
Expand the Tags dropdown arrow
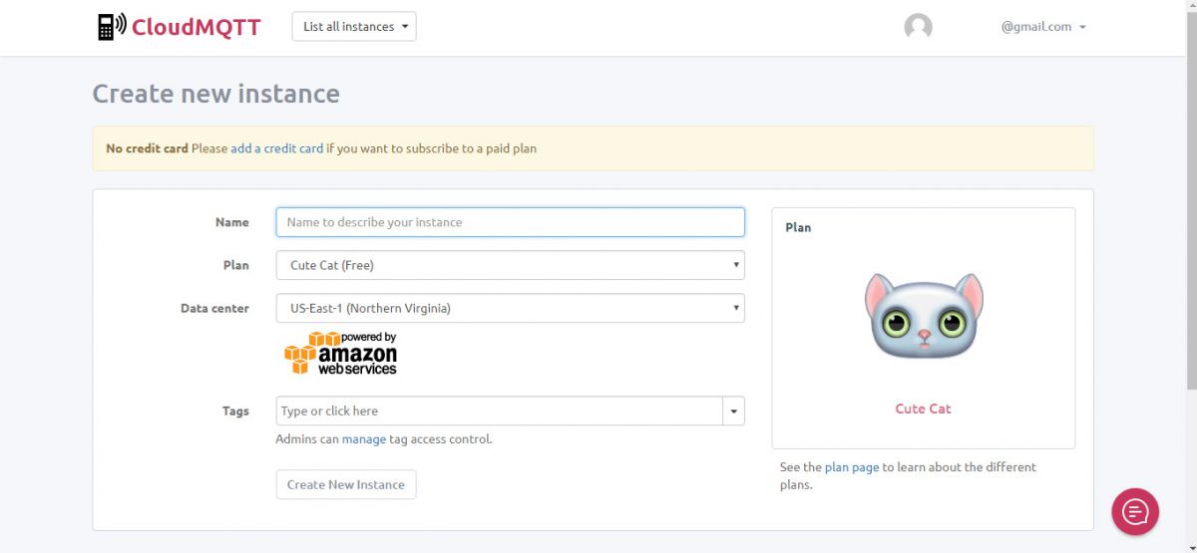click(734, 411)
